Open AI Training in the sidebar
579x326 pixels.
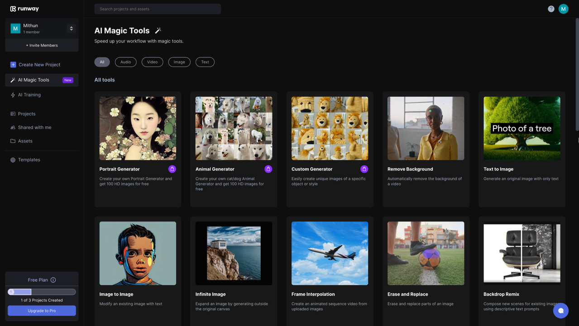coord(29,95)
